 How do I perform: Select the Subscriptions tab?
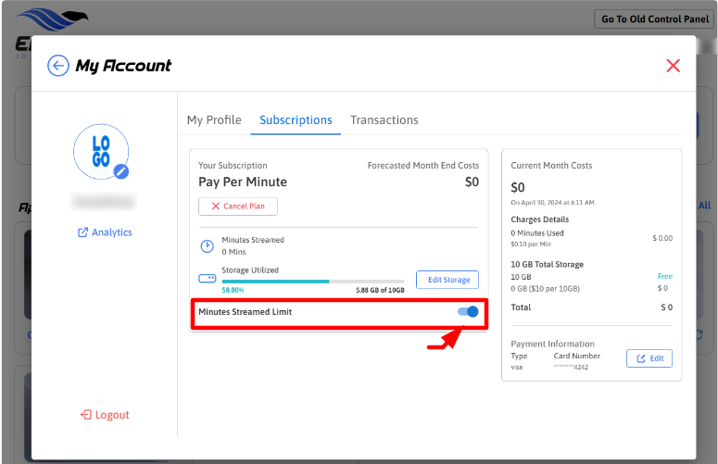coord(296,120)
